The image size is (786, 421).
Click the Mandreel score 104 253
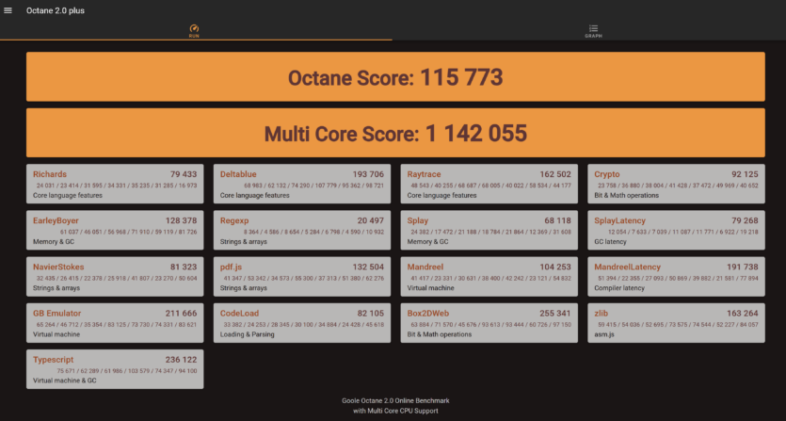[555, 267]
